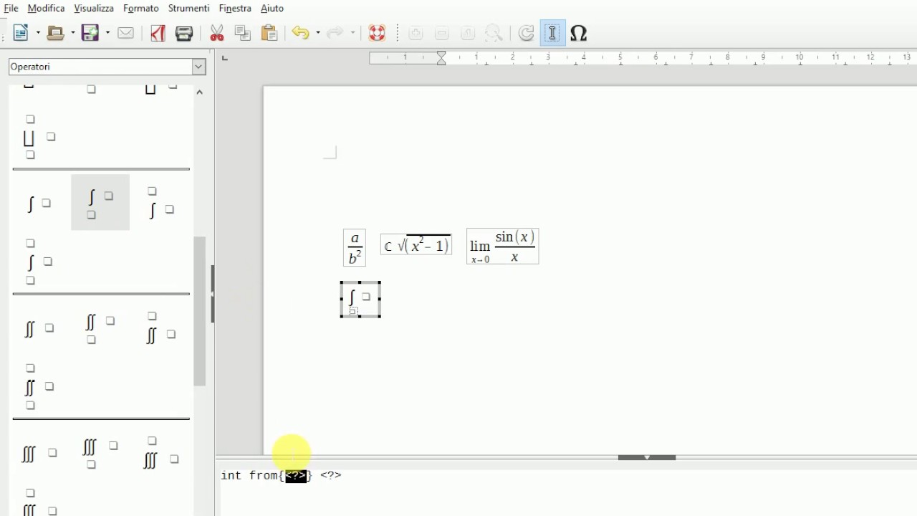Insert plain double integral operator
This screenshot has width=917, height=516.
[39, 329]
